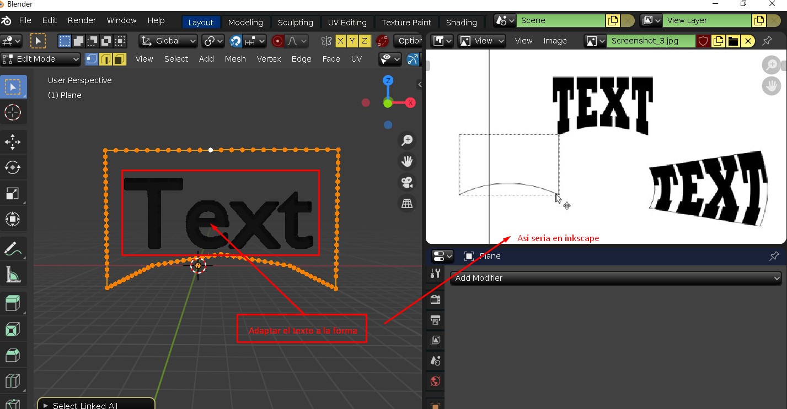Toggle snapping magnet button
The height and width of the screenshot is (409, 787).
236,41
